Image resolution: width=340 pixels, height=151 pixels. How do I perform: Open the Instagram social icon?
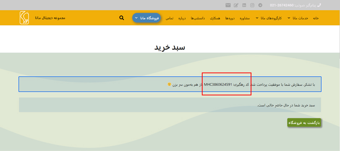(252, 5)
